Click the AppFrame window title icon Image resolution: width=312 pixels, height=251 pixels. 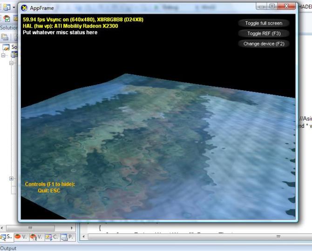point(24,8)
